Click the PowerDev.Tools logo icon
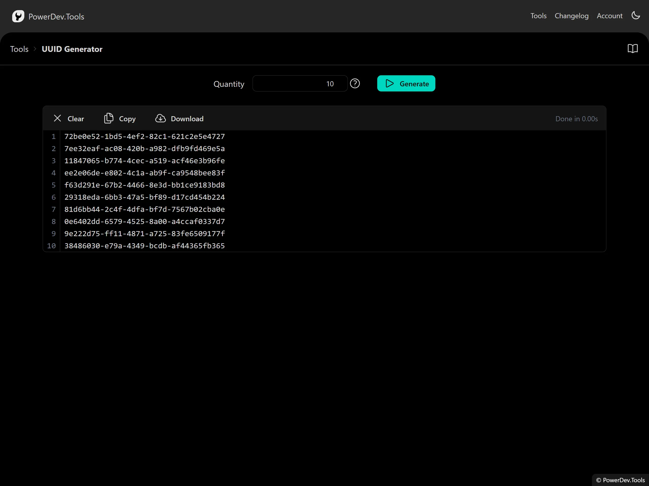649x486 pixels. click(x=18, y=16)
